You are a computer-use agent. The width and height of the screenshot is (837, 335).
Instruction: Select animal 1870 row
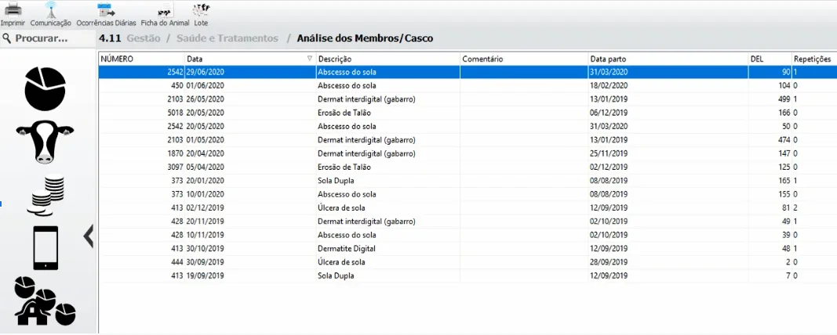point(468,153)
